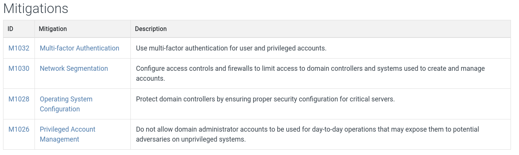Click the Mitigations section heading
This screenshot has height=155, width=519.
[x=36, y=8]
